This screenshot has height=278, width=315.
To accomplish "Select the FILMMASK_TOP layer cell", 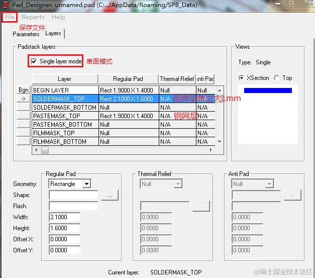I will click(x=65, y=133).
